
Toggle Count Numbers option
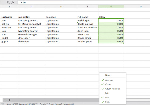point(113,89)
